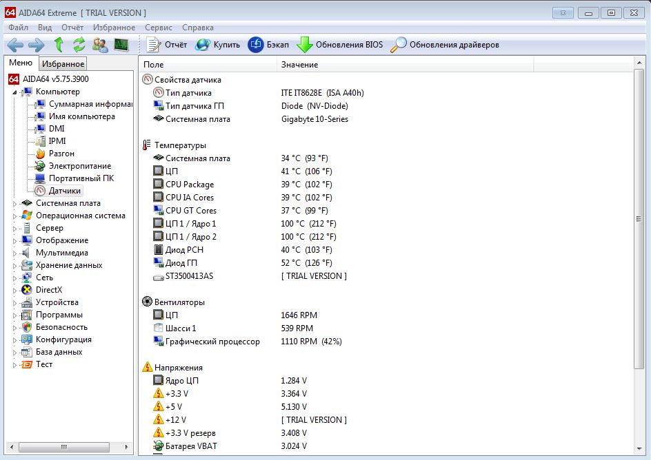The image size is (651, 460).
Task: Click the Разгон flame icon
Action: pos(40,154)
